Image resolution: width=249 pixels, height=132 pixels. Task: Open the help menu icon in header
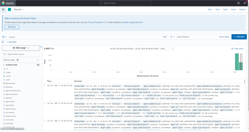pyautogui.click(x=239, y=3)
